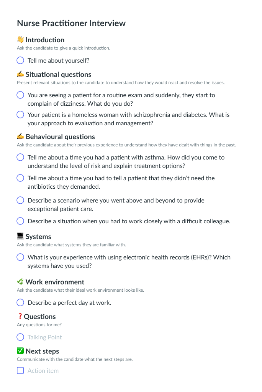Click the plant icon beside Work environment
262x392 pixels.
pyautogui.click(x=20, y=282)
